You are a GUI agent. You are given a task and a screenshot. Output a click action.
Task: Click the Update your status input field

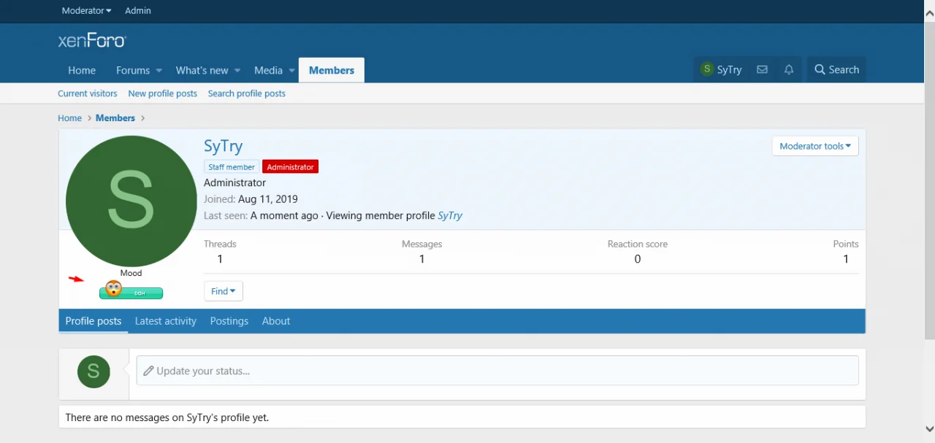[497, 371]
